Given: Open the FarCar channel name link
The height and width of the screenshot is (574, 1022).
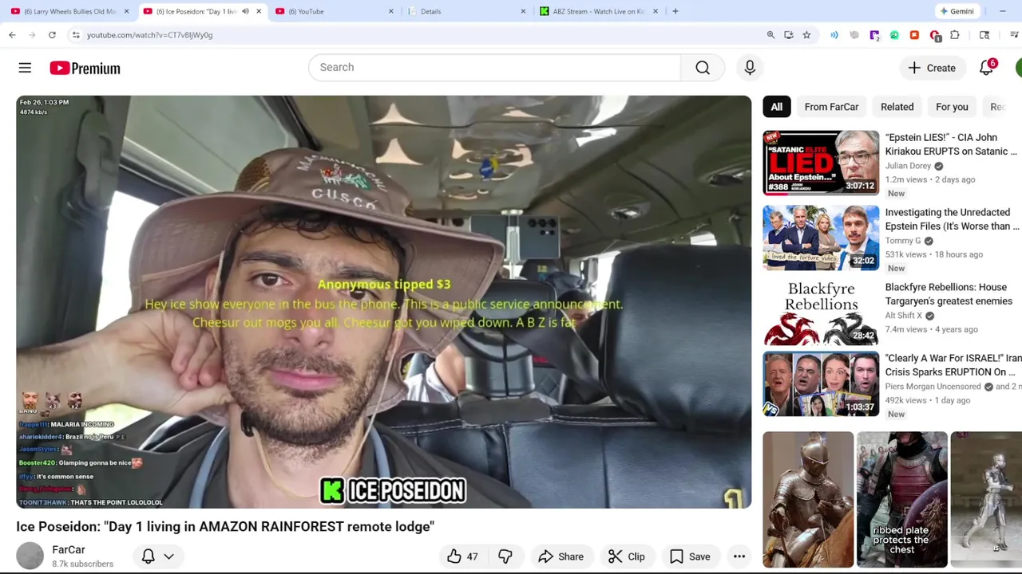Looking at the screenshot, I should [x=68, y=550].
